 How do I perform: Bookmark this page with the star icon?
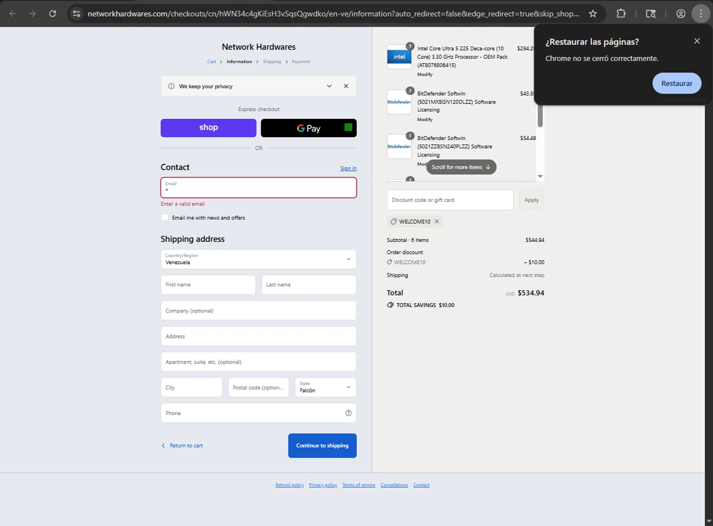click(x=593, y=13)
